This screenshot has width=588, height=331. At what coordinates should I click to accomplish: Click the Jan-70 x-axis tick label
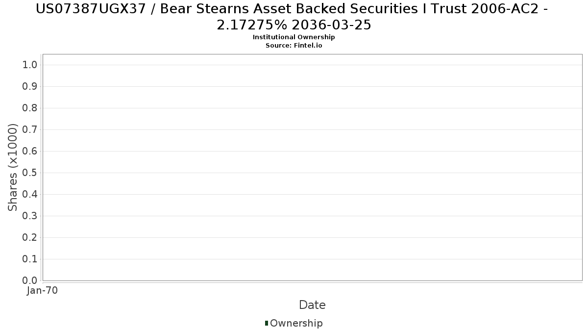click(x=43, y=291)
